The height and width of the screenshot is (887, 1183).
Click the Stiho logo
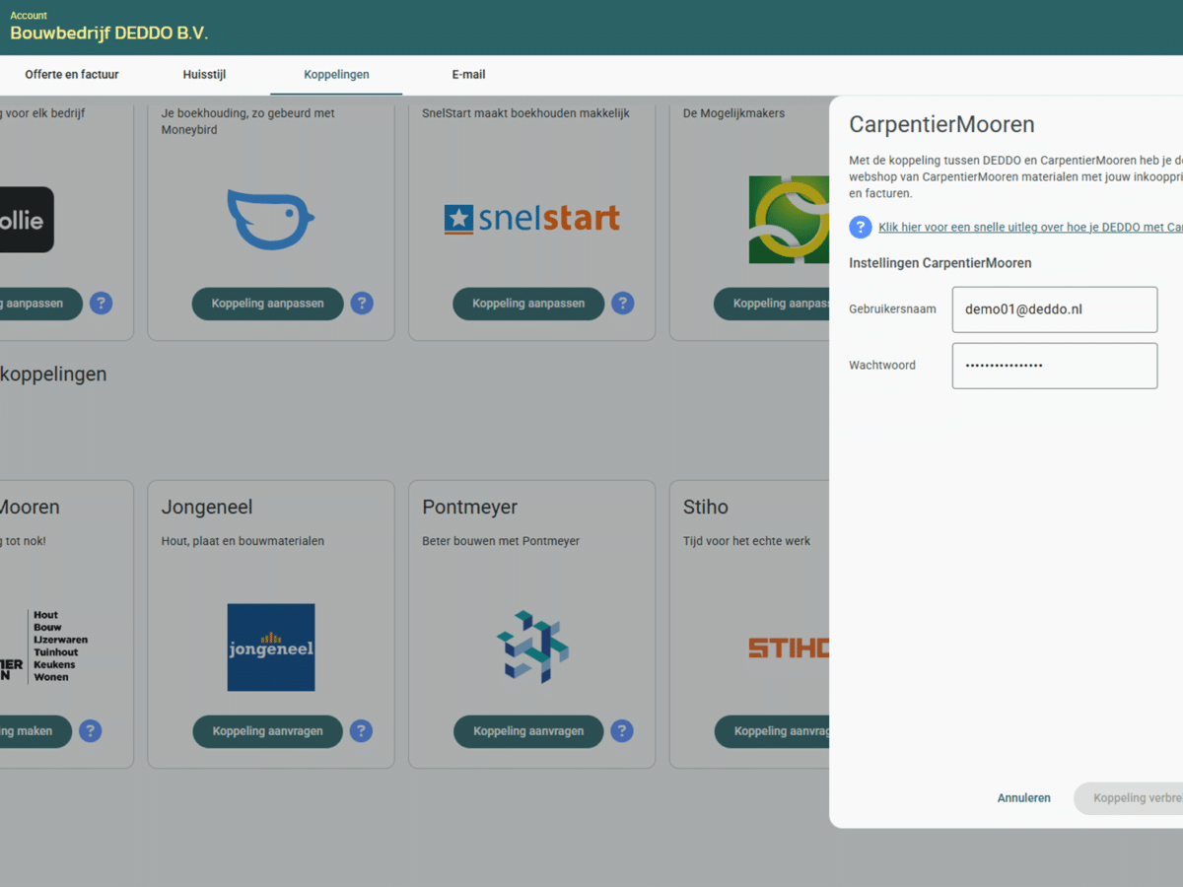(x=789, y=648)
